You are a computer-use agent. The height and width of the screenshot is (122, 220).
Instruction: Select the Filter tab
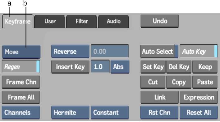point(82,21)
